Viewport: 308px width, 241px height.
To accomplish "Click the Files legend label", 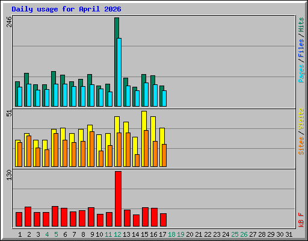I will (301, 48).
